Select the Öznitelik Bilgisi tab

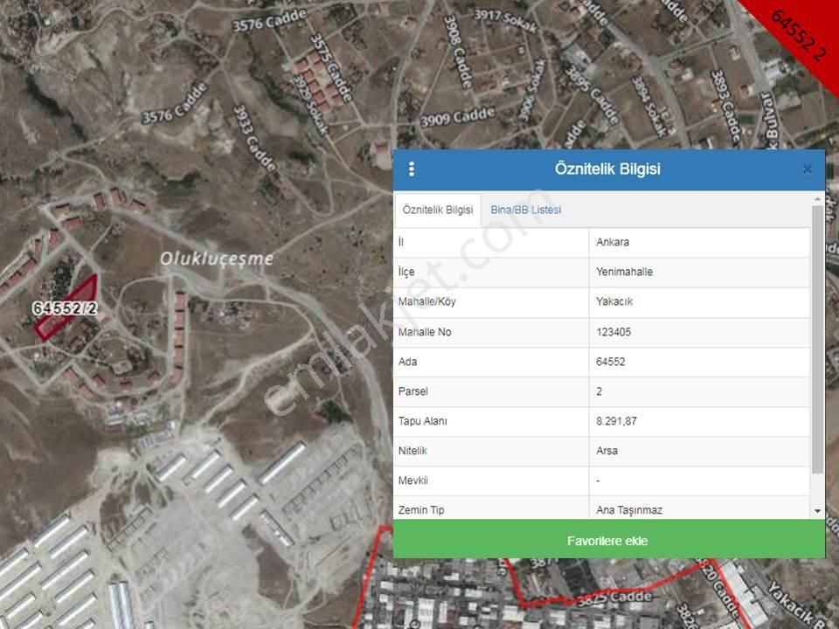click(438, 210)
